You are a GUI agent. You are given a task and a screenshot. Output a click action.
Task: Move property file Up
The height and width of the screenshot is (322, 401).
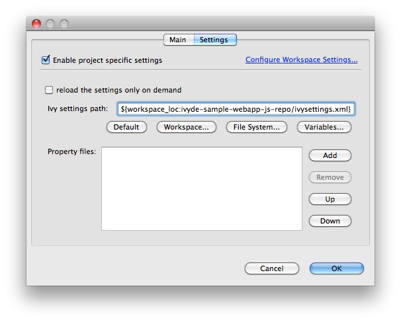[x=330, y=199]
